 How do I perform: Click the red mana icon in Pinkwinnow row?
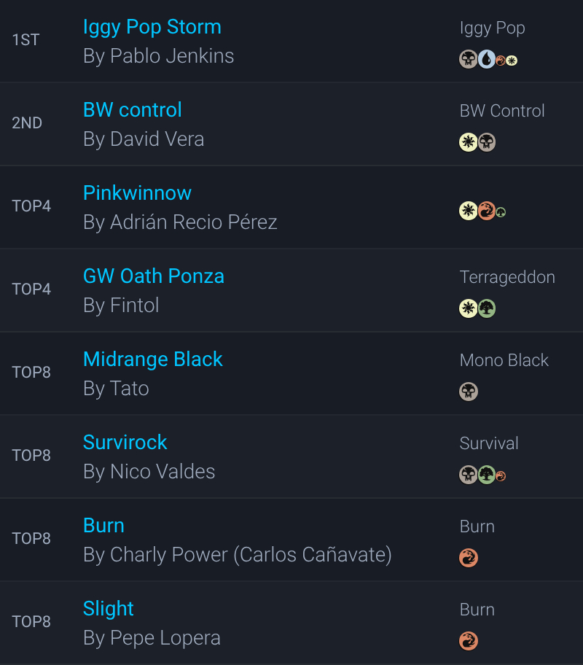point(487,211)
